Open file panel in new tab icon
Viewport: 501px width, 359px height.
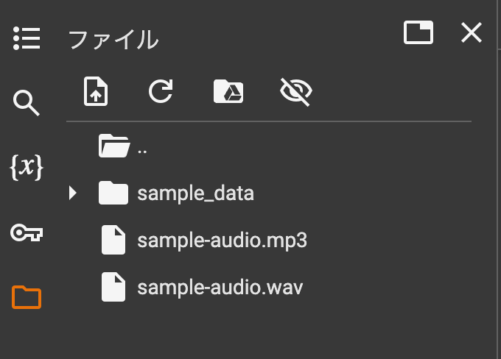[x=418, y=32]
